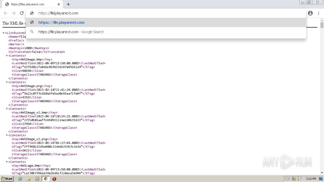
Task: Collapse the Contents node for AVGImage_v2.png
Action: point(7,135)
